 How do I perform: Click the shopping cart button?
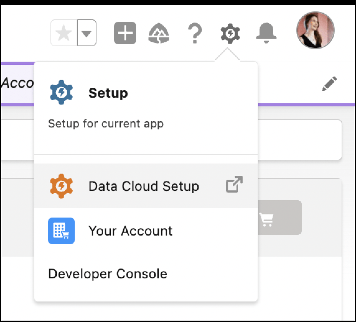pyautogui.click(x=267, y=218)
